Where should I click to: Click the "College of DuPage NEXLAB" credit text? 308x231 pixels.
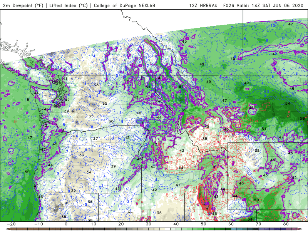pyautogui.click(x=124, y=5)
